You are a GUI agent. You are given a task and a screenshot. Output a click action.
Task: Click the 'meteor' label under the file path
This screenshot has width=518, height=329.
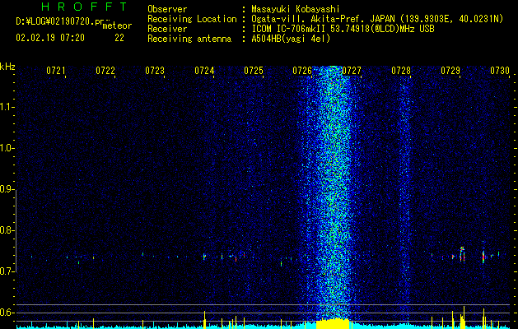click(x=117, y=25)
